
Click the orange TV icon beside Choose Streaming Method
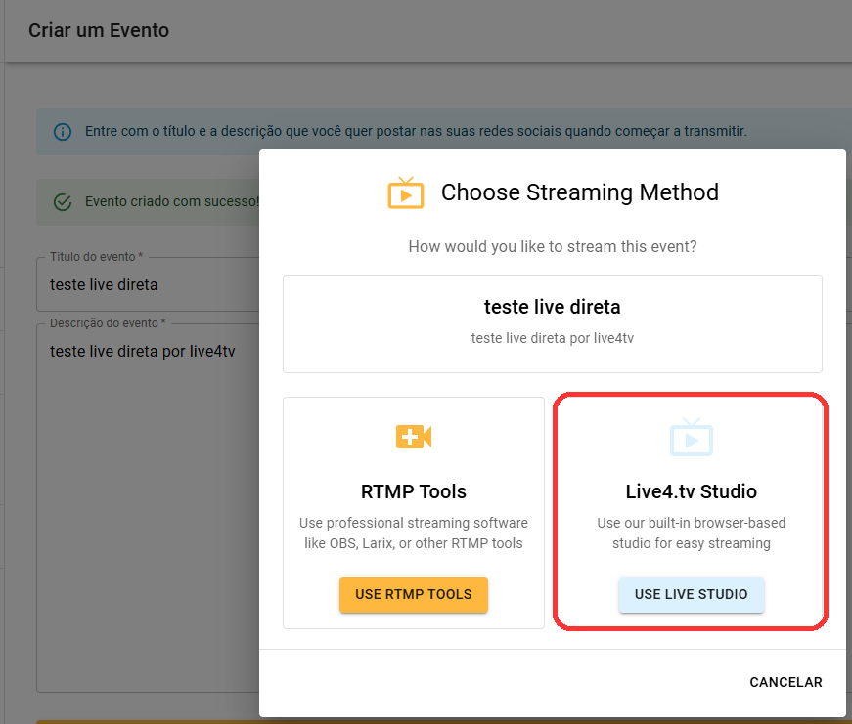pyautogui.click(x=405, y=192)
